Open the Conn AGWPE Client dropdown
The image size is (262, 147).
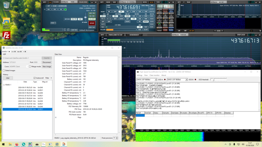[27, 66]
